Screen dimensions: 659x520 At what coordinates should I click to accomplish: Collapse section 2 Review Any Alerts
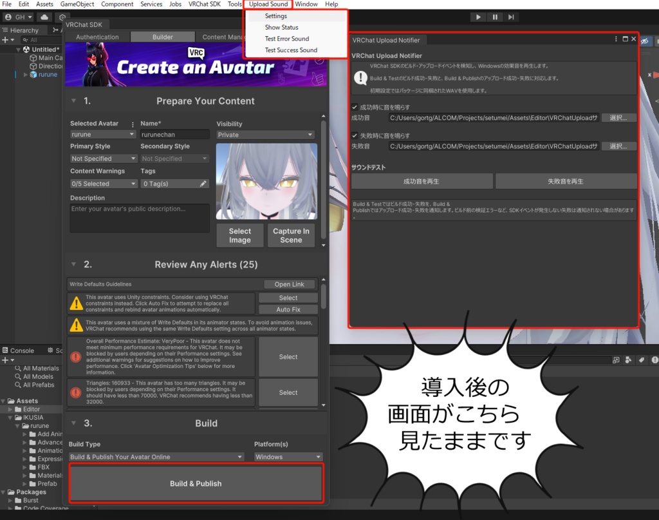click(x=73, y=265)
